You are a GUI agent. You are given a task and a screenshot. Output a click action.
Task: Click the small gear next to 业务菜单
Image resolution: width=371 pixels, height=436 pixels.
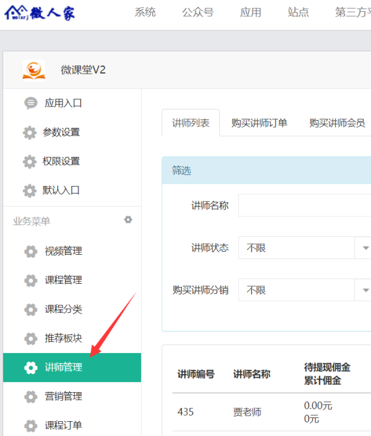point(128,220)
